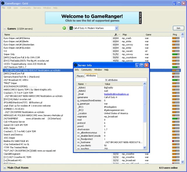
Task: Open the Window menu in the main window
Action: point(47,8)
